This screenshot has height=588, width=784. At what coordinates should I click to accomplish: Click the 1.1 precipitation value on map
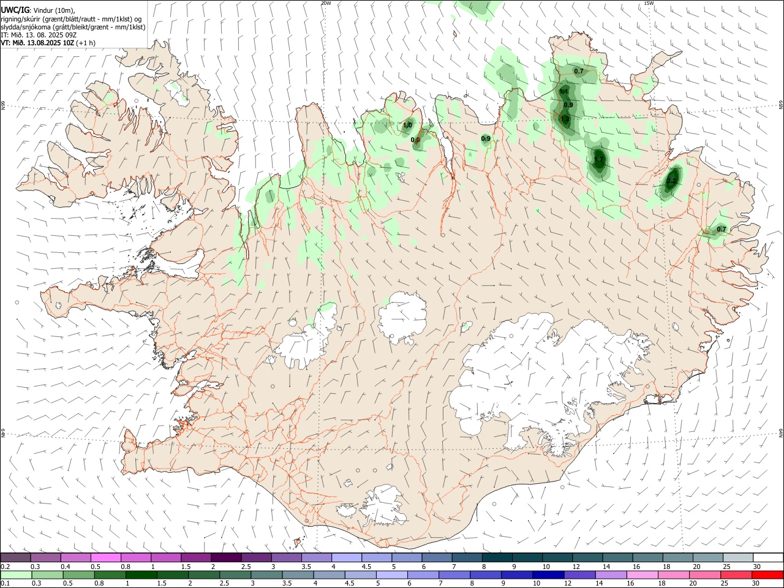point(564,91)
